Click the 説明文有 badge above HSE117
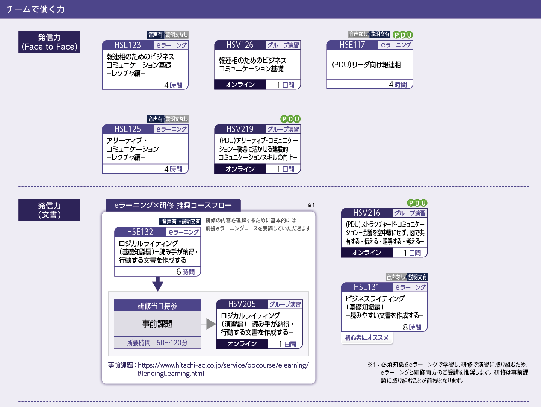The height and width of the screenshot is (407, 541). point(380,34)
